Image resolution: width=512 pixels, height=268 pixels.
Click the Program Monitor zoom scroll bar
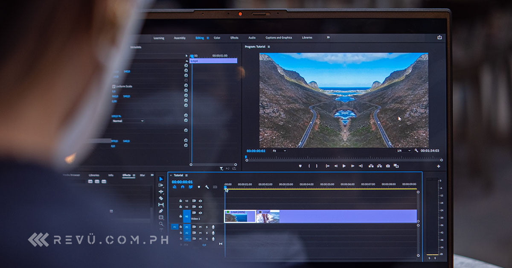(x=343, y=160)
